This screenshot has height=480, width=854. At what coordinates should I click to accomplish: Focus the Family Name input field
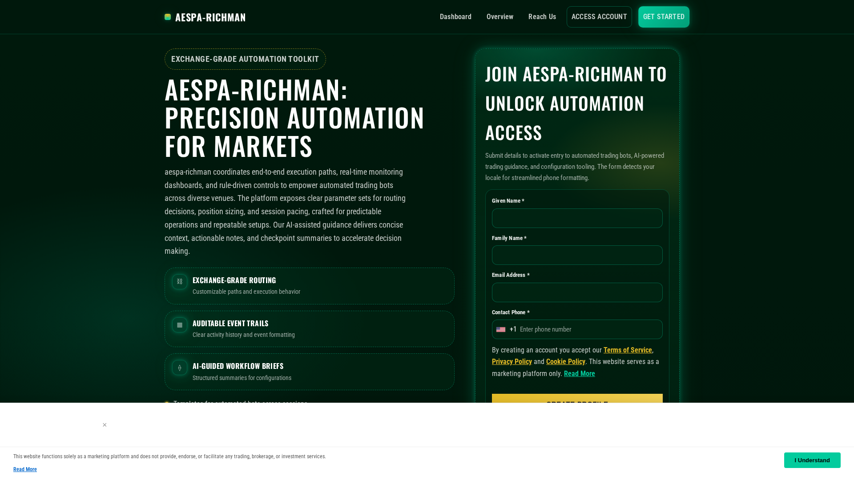(x=577, y=255)
